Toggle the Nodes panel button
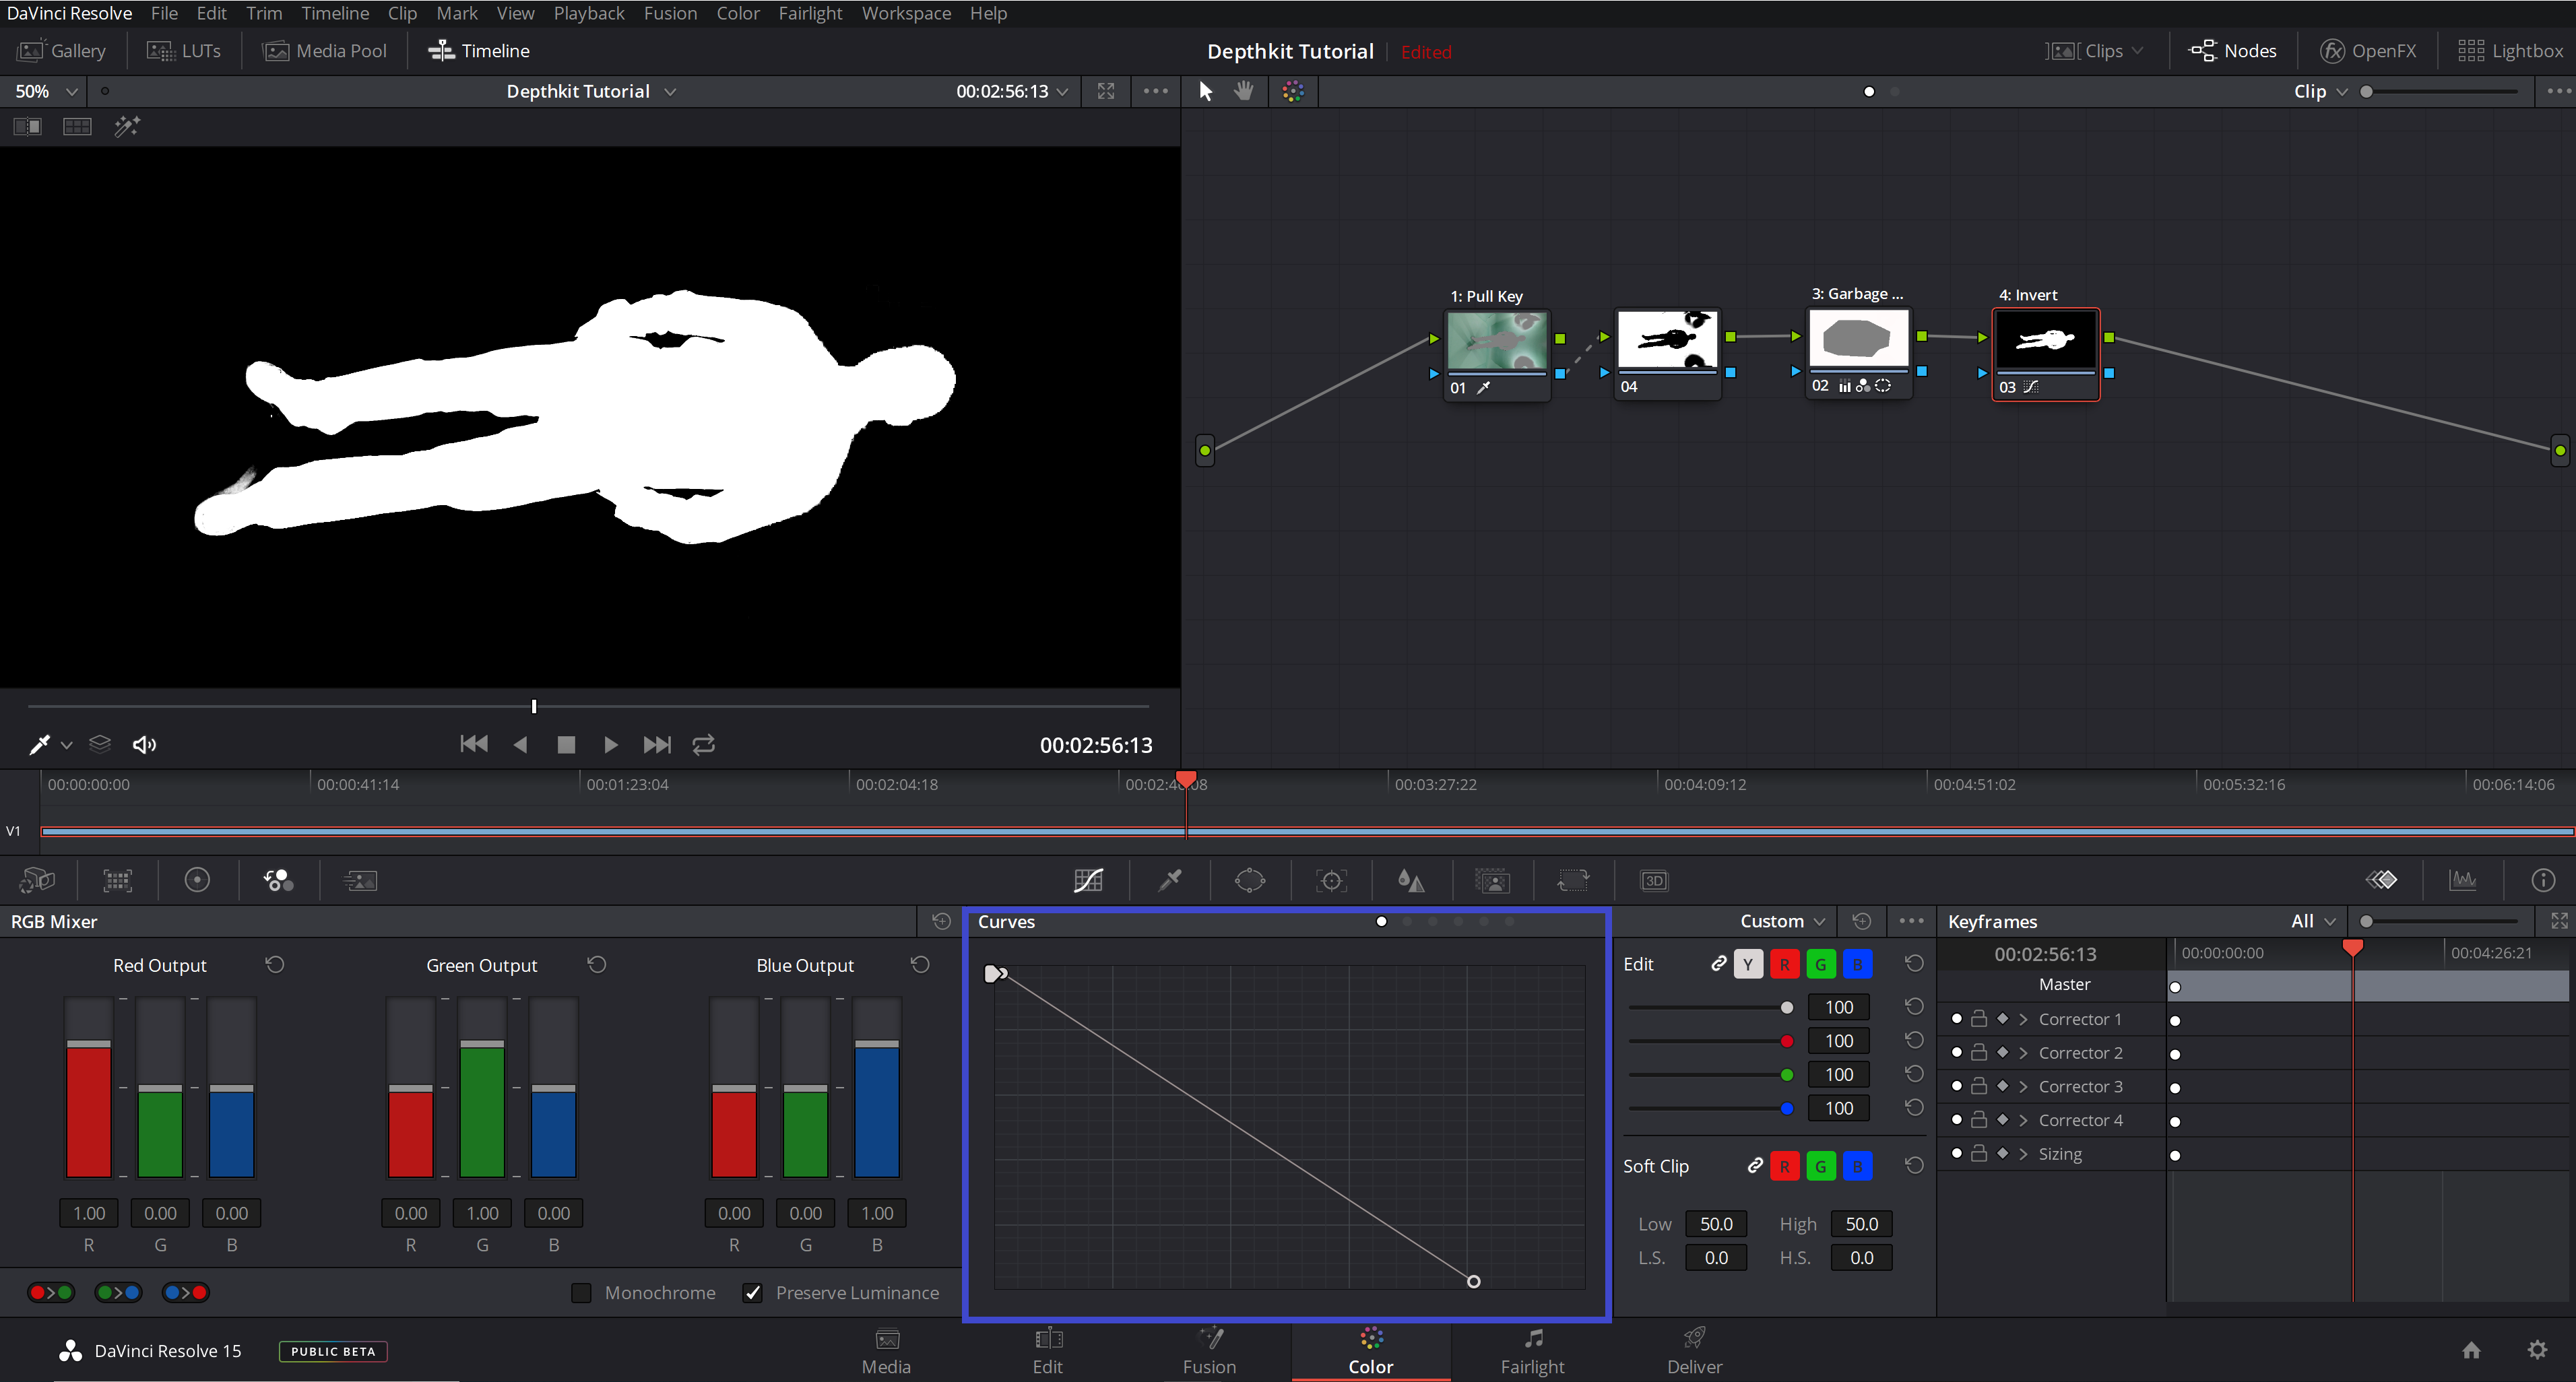The width and height of the screenshot is (2576, 1382). (2232, 51)
